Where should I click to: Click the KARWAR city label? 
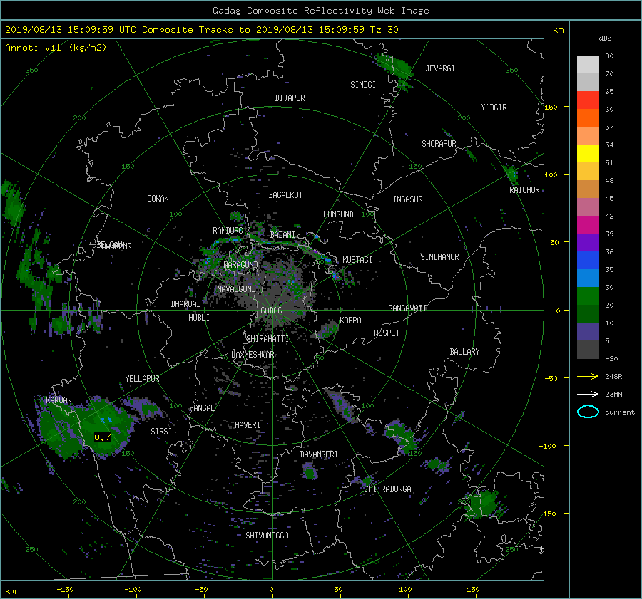click(x=58, y=400)
